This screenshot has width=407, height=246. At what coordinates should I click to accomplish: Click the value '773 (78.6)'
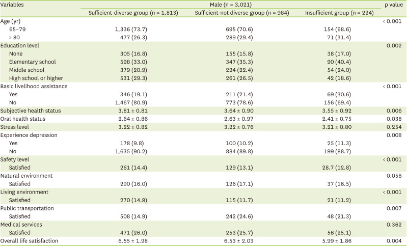[x=239, y=102]
